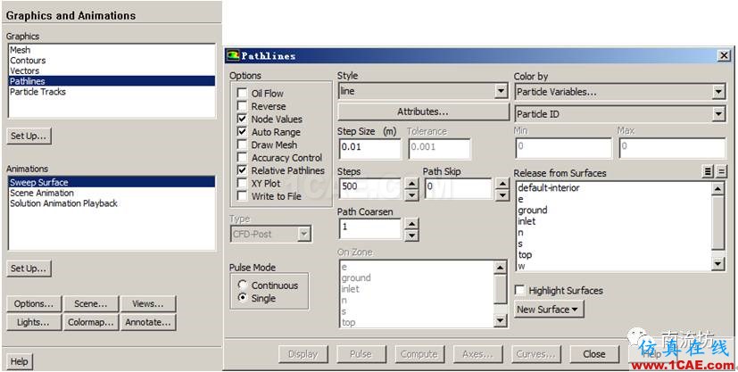Select top in Release from Surfaces
This screenshot has height=372, width=738.
pos(614,255)
